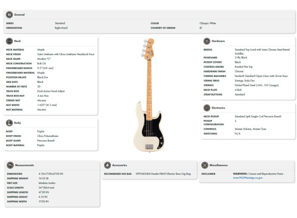This screenshot has height=218, width=297.
Task: Click the WARNING disclaimer text
Action: (259, 174)
